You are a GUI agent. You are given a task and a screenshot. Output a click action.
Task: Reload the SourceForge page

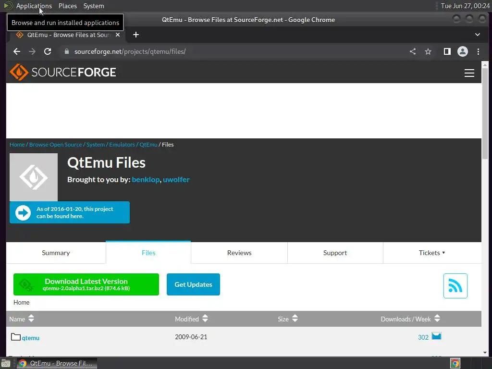(48, 51)
